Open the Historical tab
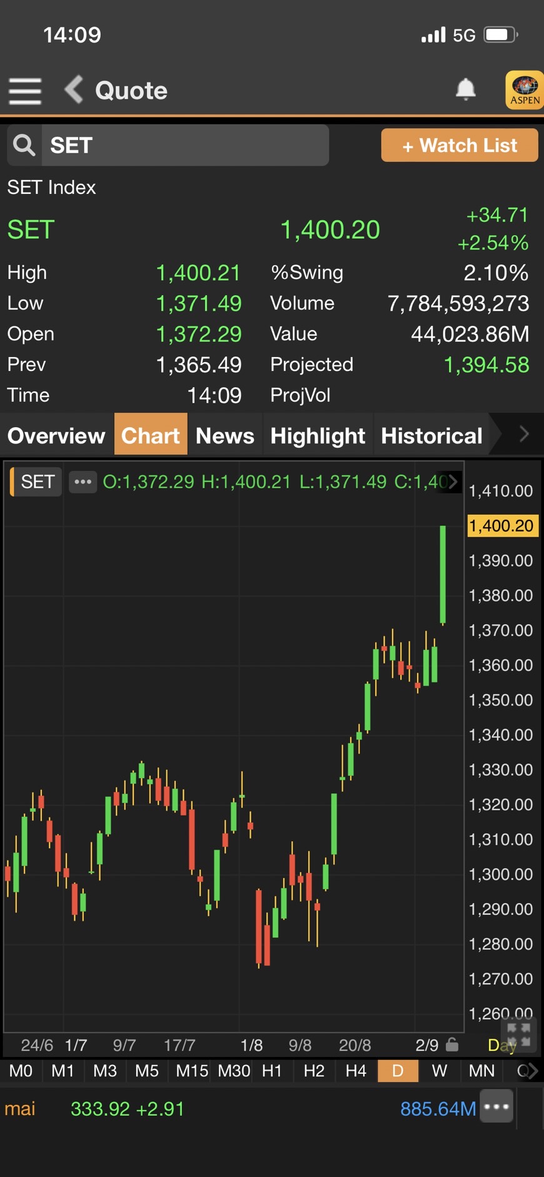Viewport: 544px width, 1177px height. pyautogui.click(x=431, y=435)
